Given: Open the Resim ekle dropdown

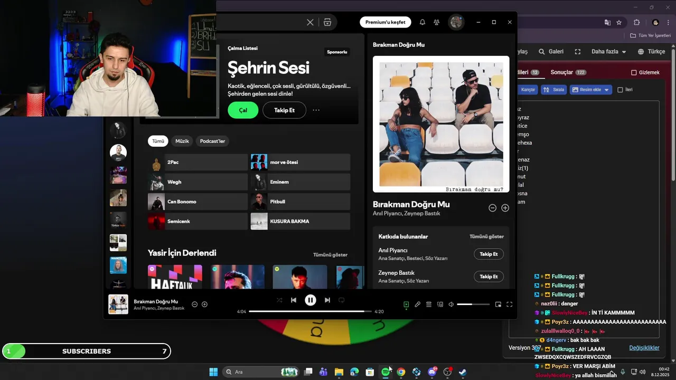Looking at the screenshot, I should [x=590, y=90].
